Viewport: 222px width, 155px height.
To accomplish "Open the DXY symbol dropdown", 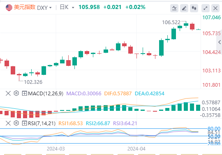I will (44, 8).
